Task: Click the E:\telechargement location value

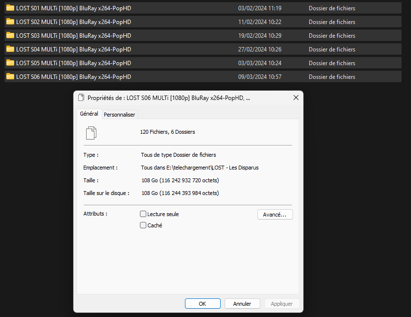Action: (200, 168)
